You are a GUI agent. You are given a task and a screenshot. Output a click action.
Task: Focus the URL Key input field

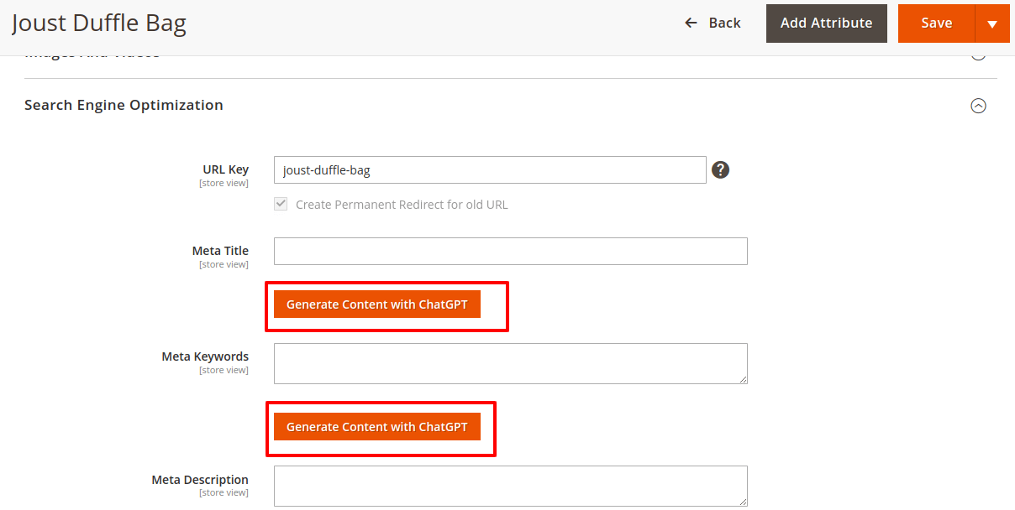pyautogui.click(x=490, y=169)
